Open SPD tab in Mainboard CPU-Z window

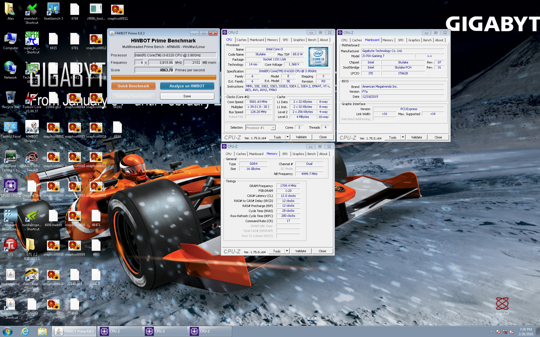400,40
